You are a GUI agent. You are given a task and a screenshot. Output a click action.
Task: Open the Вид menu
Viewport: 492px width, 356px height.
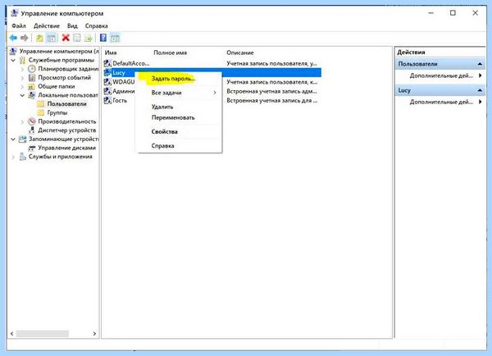click(72, 25)
